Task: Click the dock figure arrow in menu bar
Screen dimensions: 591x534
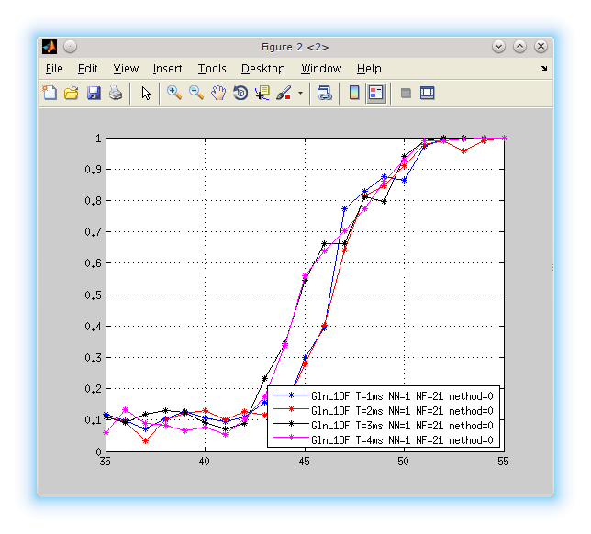Action: click(543, 69)
